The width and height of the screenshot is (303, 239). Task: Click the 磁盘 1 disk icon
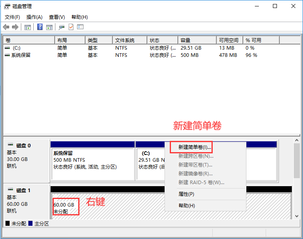(x=10, y=189)
